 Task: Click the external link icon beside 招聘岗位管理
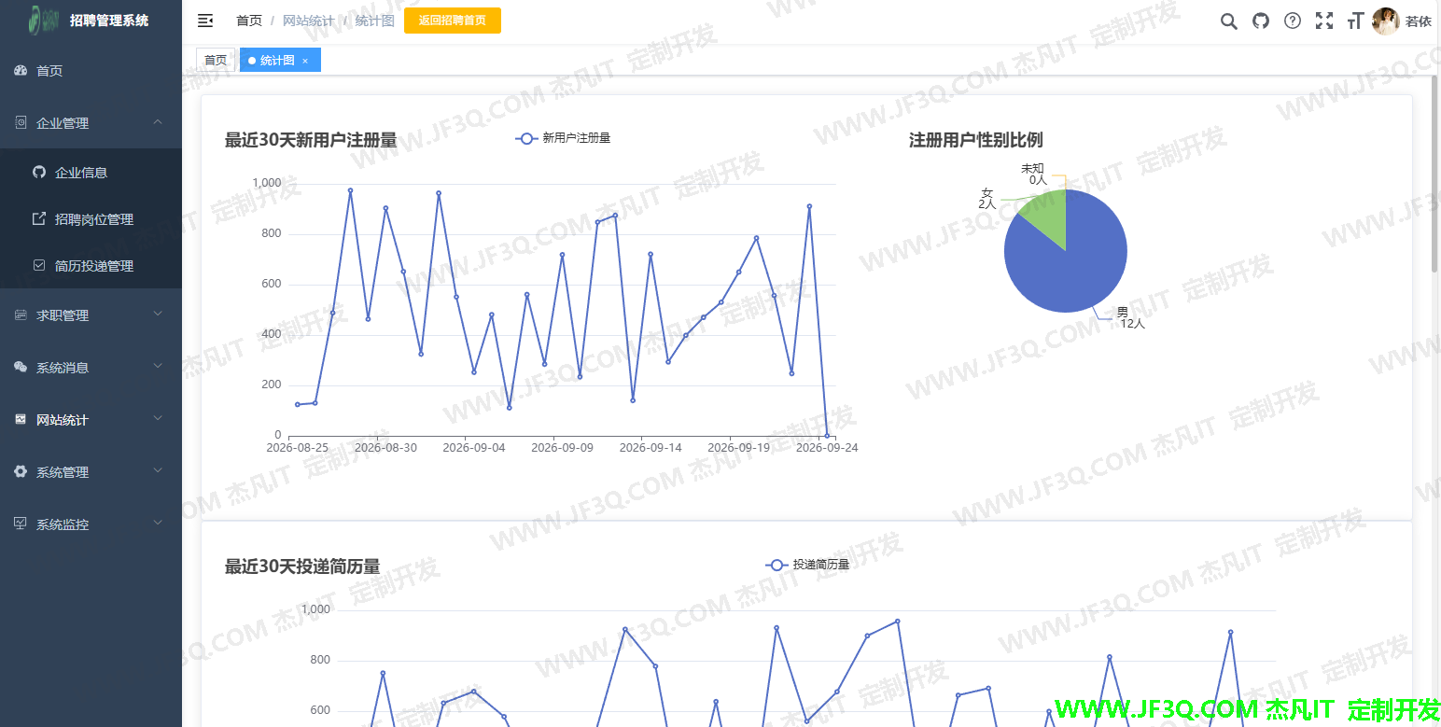[39, 218]
